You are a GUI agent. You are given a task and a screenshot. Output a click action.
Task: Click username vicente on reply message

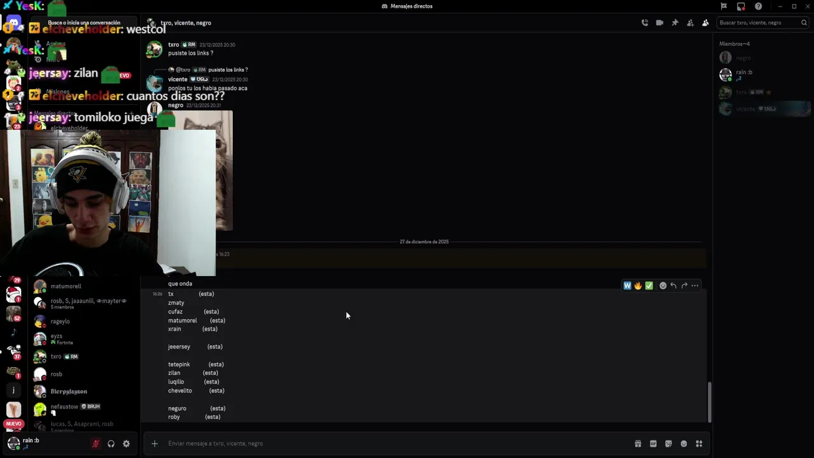click(x=177, y=80)
